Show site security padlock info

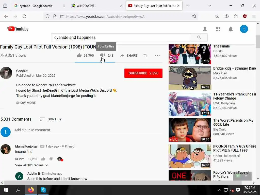55,17
